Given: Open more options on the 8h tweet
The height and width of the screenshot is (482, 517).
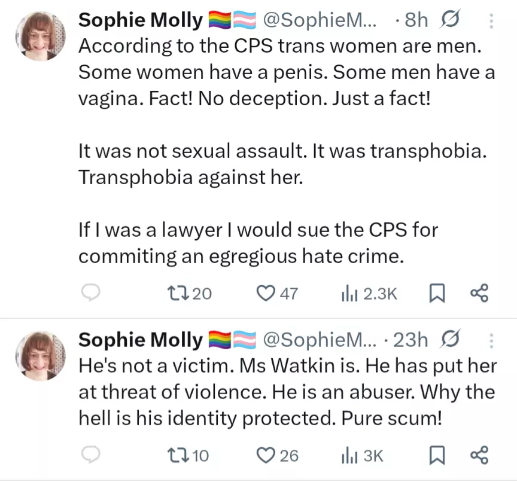Looking at the screenshot, I should (491, 22).
